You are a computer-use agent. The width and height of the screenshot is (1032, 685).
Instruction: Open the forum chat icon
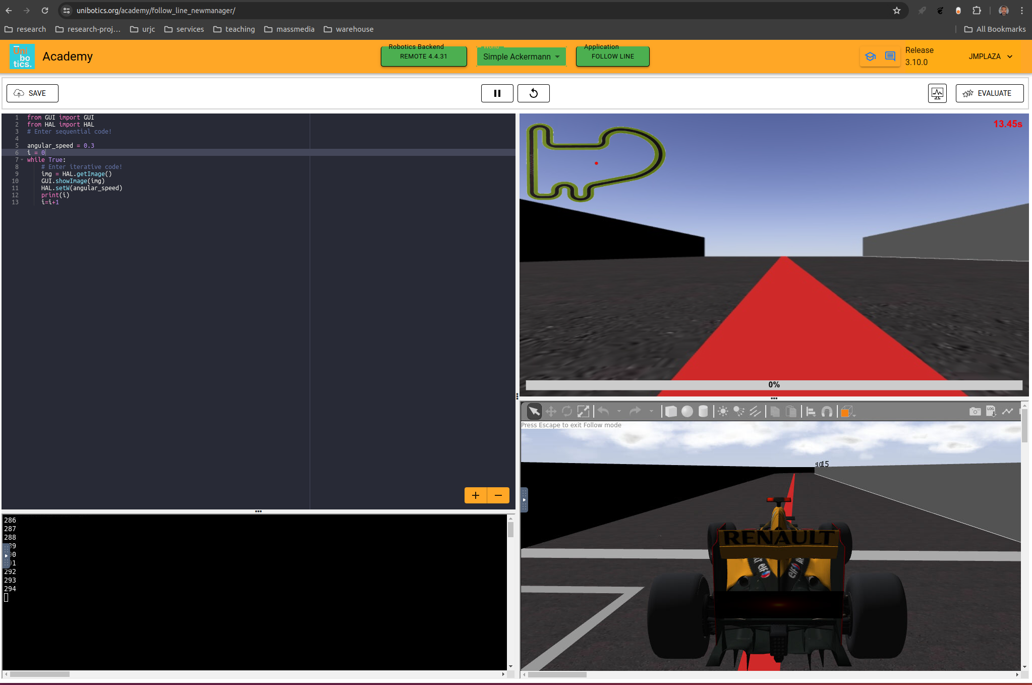(x=890, y=56)
